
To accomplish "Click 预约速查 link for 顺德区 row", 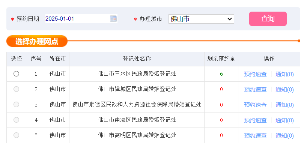I will (255, 105).
